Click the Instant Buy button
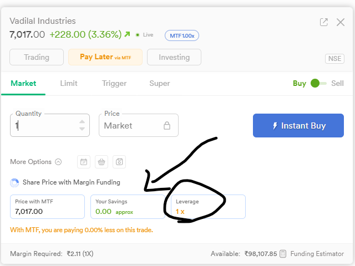The image size is (355, 266). (x=298, y=126)
